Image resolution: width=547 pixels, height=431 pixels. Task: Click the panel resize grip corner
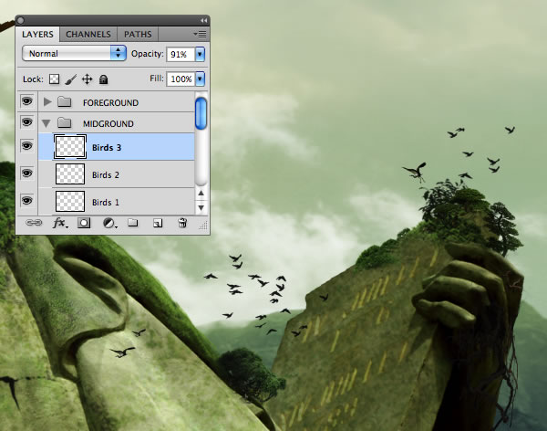click(203, 226)
